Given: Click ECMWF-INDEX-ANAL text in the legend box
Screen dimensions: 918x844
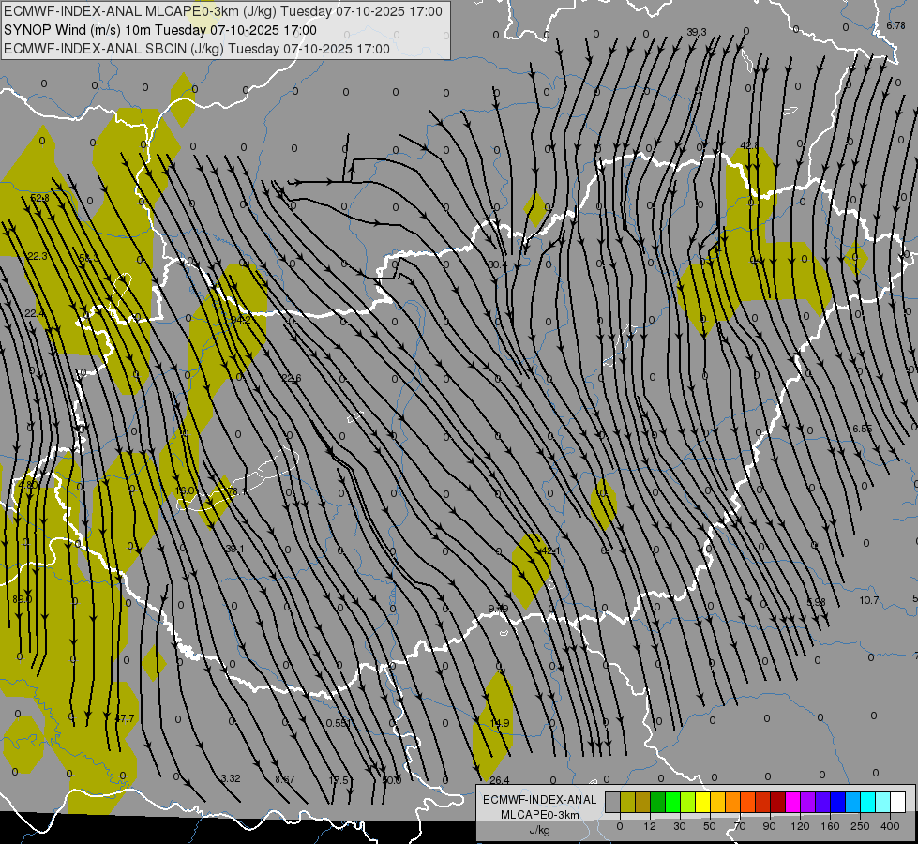Looking at the screenshot, I should point(538,799).
